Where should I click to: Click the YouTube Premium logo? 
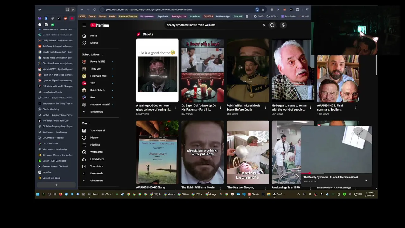click(x=100, y=25)
